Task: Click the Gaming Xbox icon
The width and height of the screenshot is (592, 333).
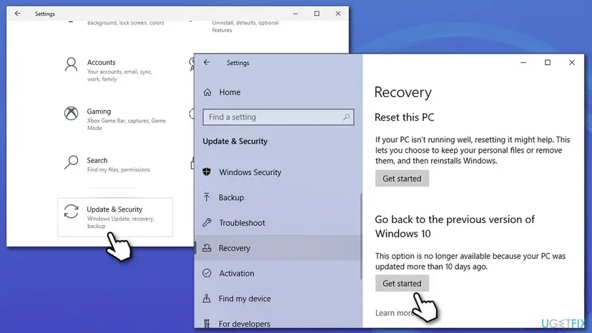Action: pos(71,114)
